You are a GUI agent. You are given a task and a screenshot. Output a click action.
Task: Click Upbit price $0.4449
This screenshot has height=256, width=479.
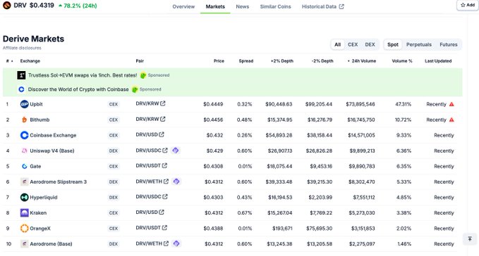tap(213, 104)
